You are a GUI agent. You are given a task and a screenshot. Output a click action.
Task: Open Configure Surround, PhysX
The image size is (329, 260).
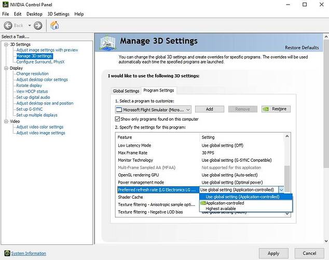click(40, 62)
